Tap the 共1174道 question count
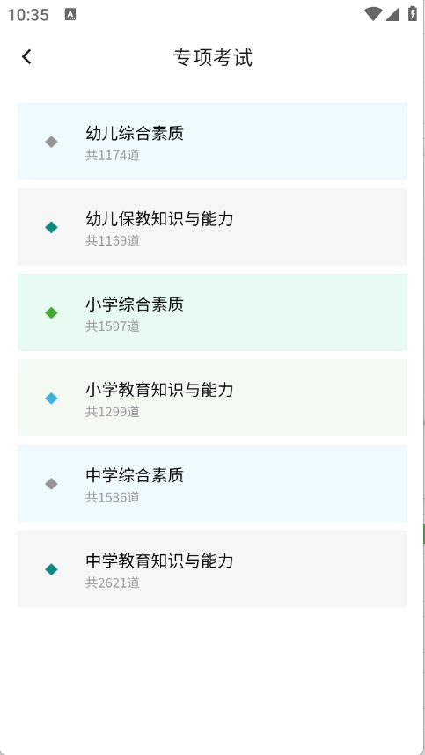 coord(113,156)
